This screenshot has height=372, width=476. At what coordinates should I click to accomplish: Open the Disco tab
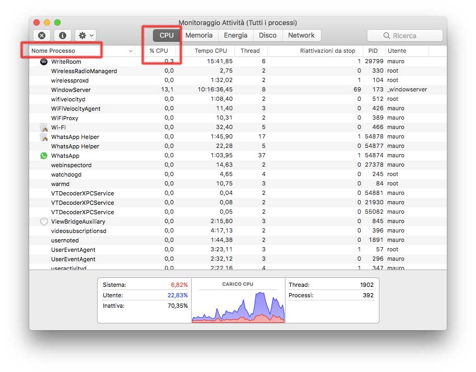click(267, 35)
